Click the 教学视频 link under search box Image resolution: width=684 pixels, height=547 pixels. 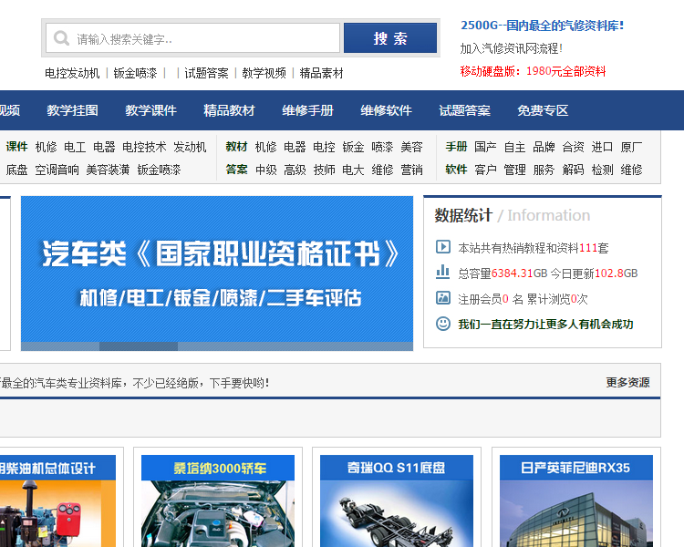click(x=264, y=73)
